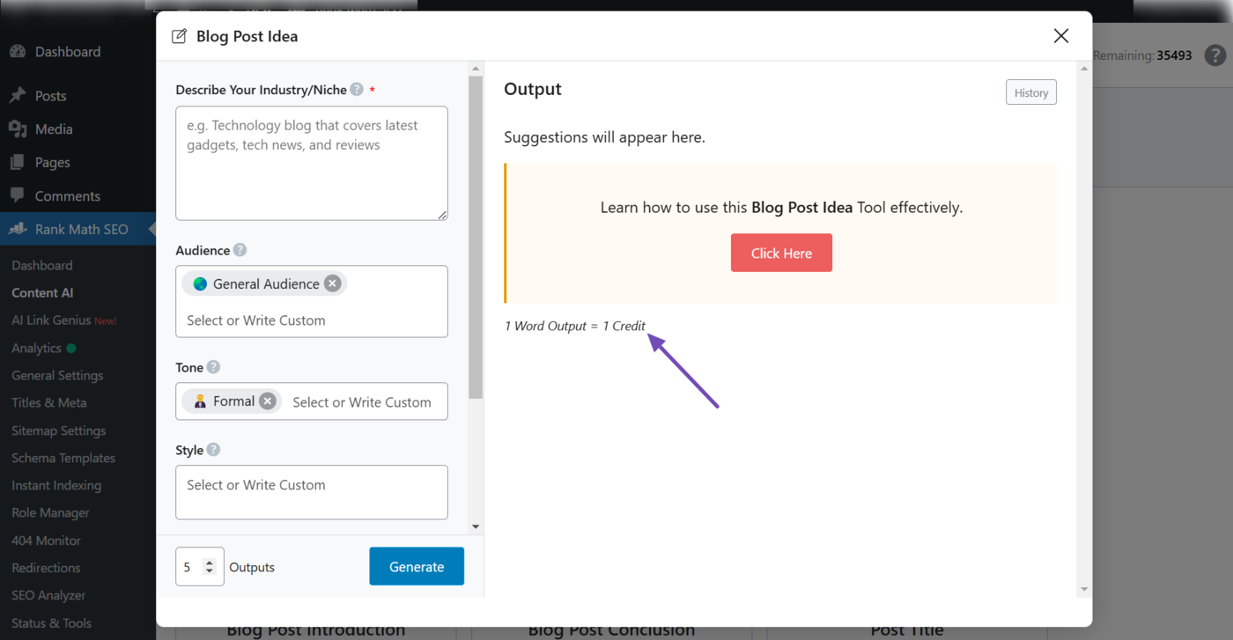This screenshot has width=1233, height=640.
Task: Open Schema Templates submenu link
Action: point(63,458)
